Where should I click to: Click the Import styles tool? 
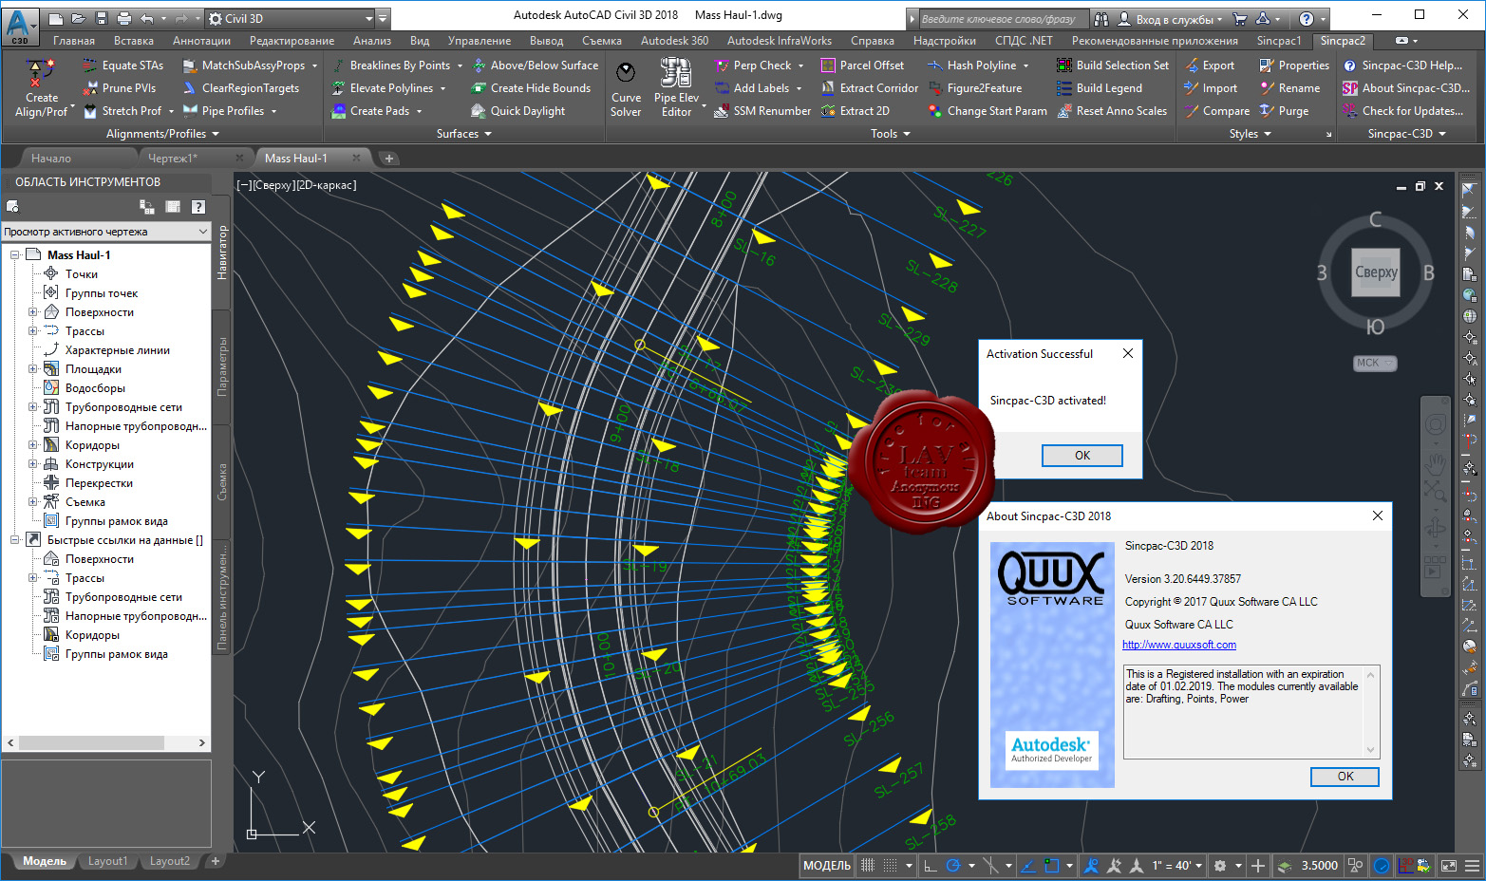(1211, 88)
